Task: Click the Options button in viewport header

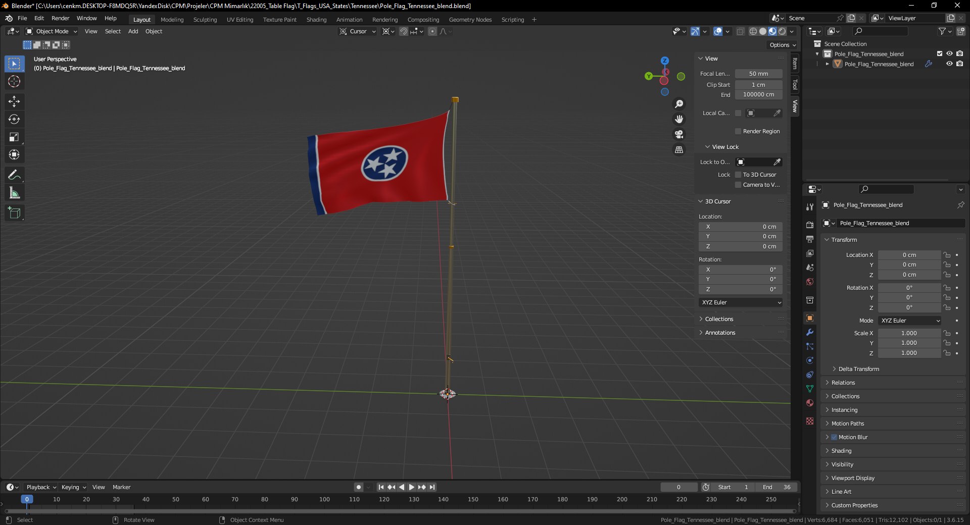Action: pyautogui.click(x=782, y=45)
